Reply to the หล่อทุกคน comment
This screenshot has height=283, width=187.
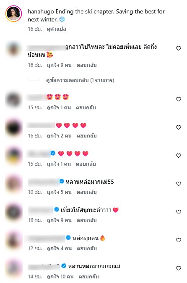[87, 249]
